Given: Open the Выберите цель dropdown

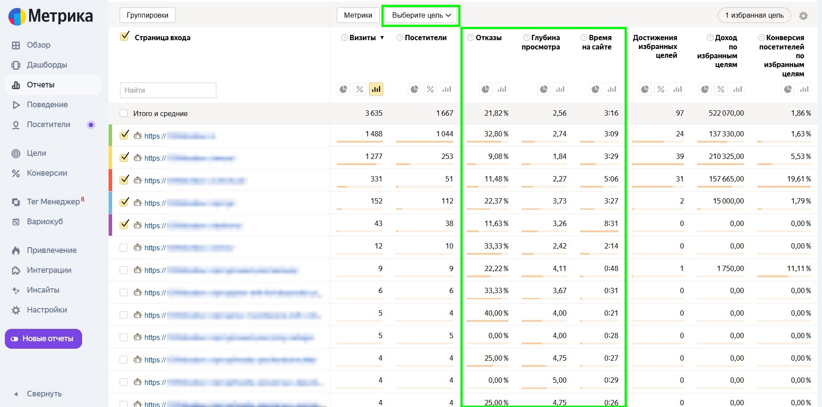Looking at the screenshot, I should [421, 15].
